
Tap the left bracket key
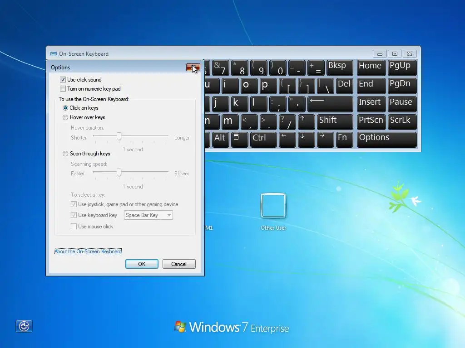coord(287,86)
